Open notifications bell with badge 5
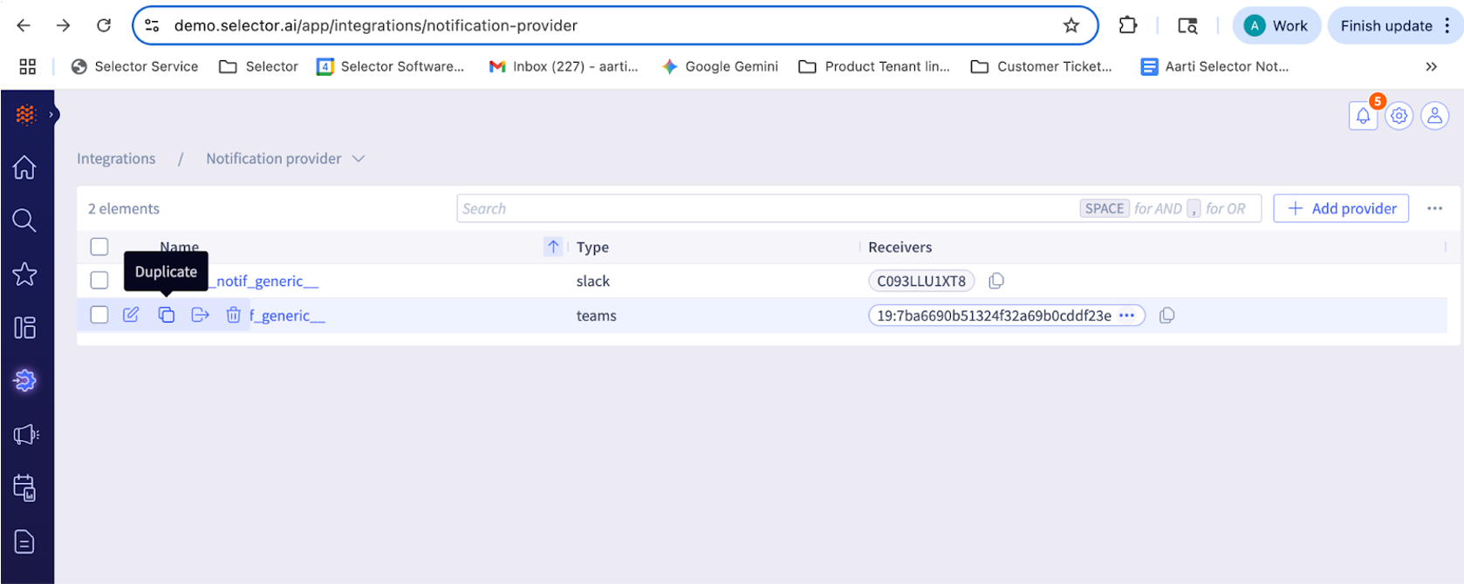 (1363, 115)
